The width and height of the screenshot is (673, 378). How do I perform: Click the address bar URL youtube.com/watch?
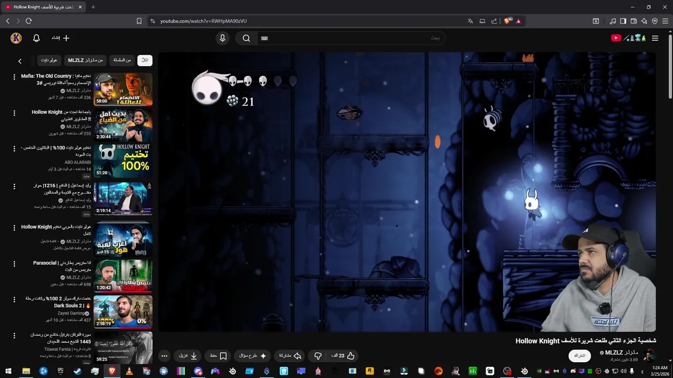[203, 21]
